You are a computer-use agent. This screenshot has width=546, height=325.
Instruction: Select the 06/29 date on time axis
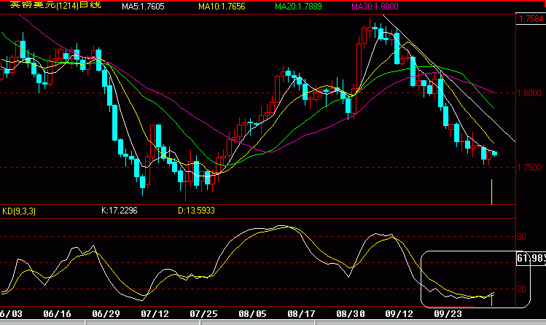pos(106,314)
